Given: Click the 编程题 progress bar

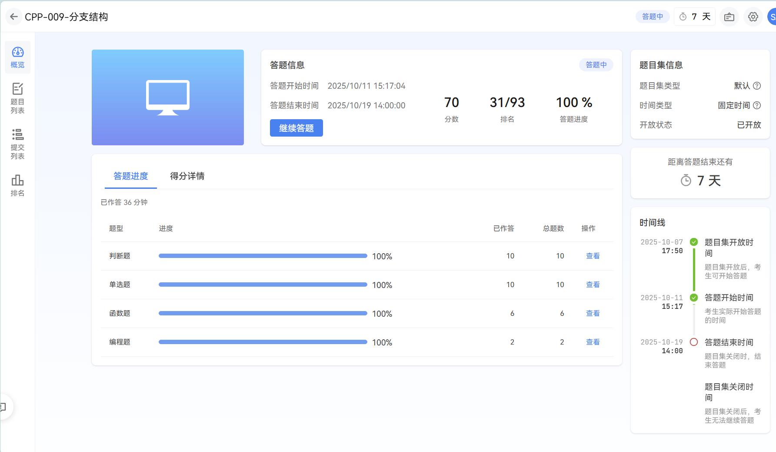Looking at the screenshot, I should click(x=263, y=342).
